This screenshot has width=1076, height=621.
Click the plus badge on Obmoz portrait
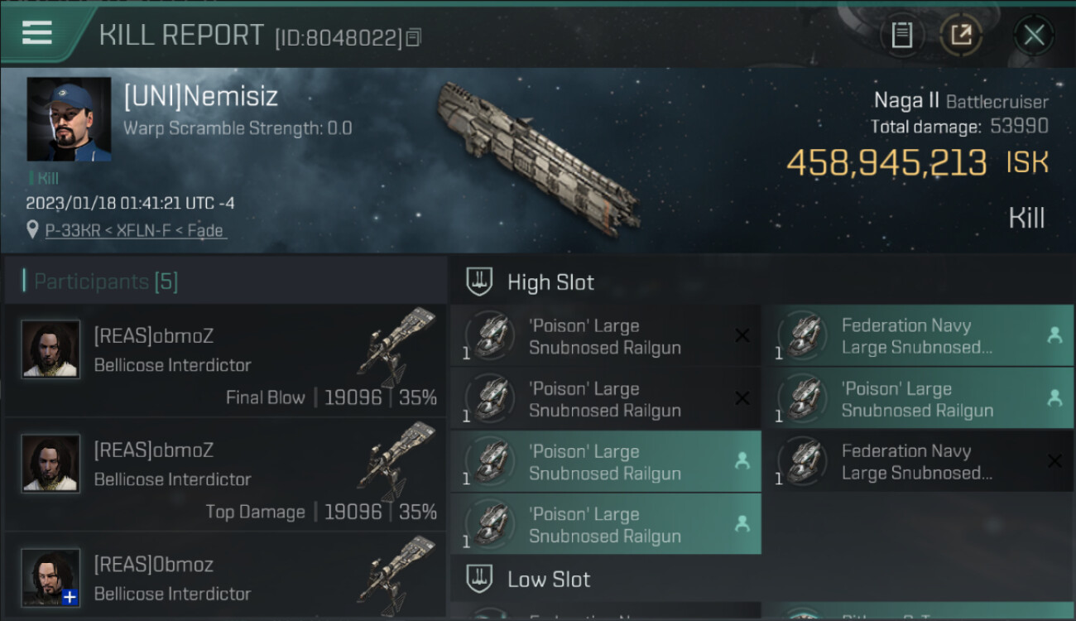click(x=70, y=596)
